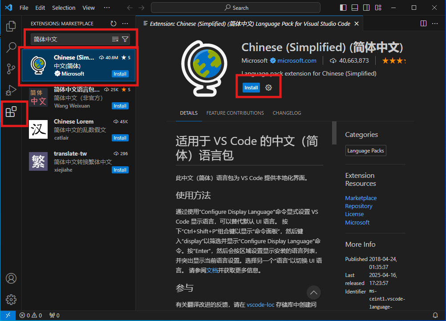Switch to the CHANGELOG tab
This screenshot has width=446, height=321.
click(x=287, y=113)
